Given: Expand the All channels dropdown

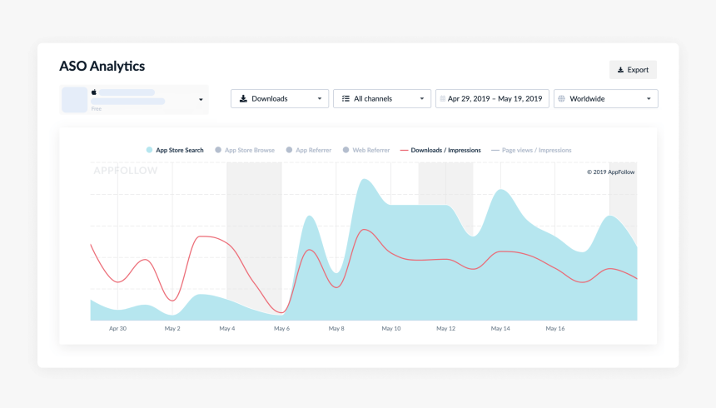Looking at the screenshot, I should (382, 99).
